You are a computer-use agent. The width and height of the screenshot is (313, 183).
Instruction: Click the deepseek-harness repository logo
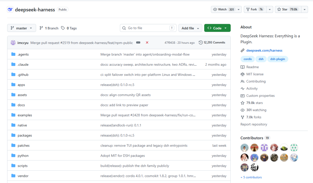click(10, 9)
